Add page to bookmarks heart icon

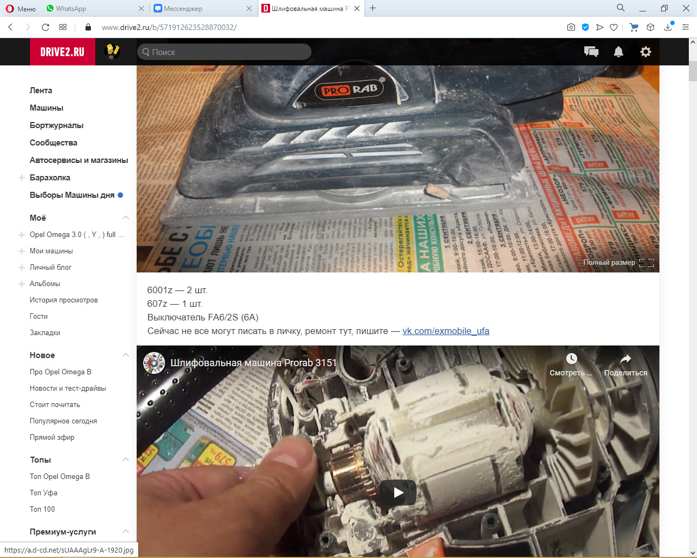(614, 27)
